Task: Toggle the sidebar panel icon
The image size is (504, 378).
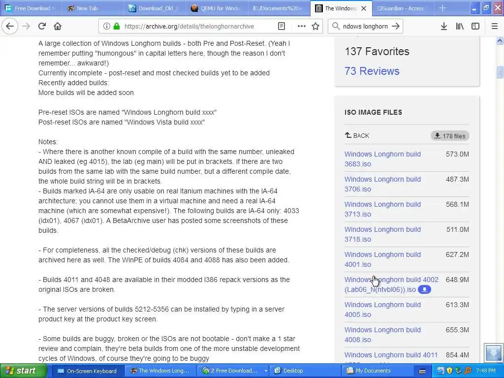Action: pos(475,26)
